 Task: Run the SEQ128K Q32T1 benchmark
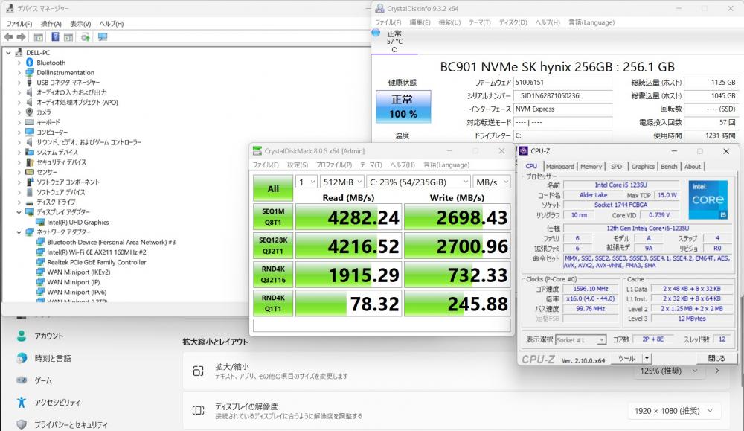coord(273,246)
